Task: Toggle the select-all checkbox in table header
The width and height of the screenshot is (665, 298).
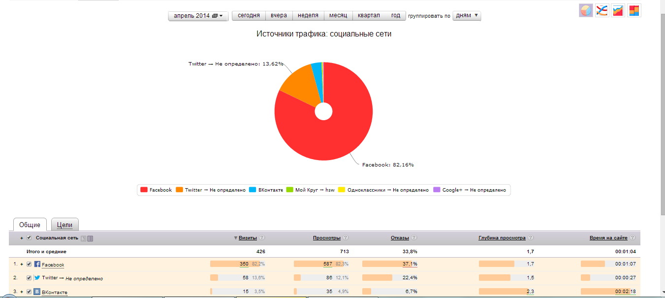Action: click(29, 238)
